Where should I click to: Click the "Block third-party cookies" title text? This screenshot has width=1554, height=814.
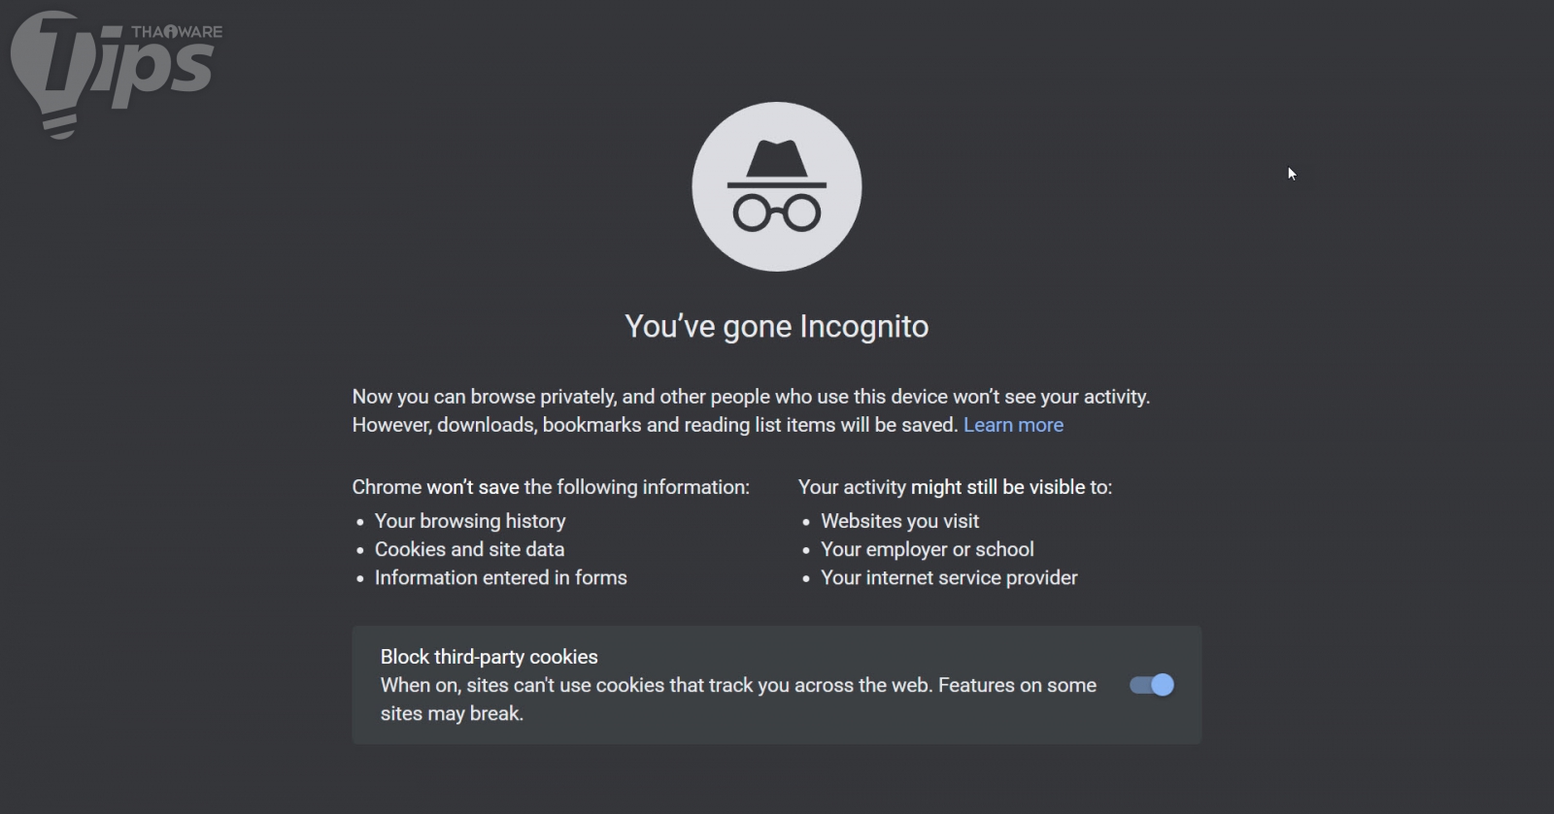click(489, 657)
